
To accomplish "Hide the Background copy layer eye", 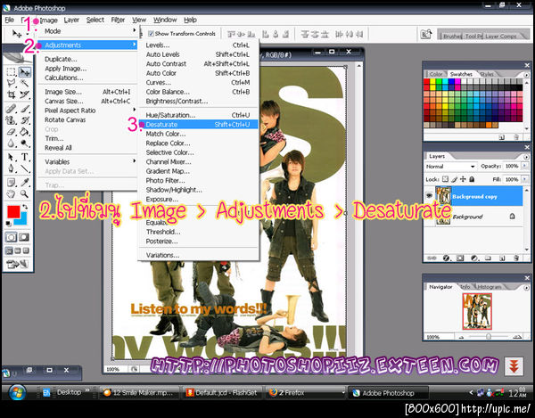I will click(x=429, y=195).
